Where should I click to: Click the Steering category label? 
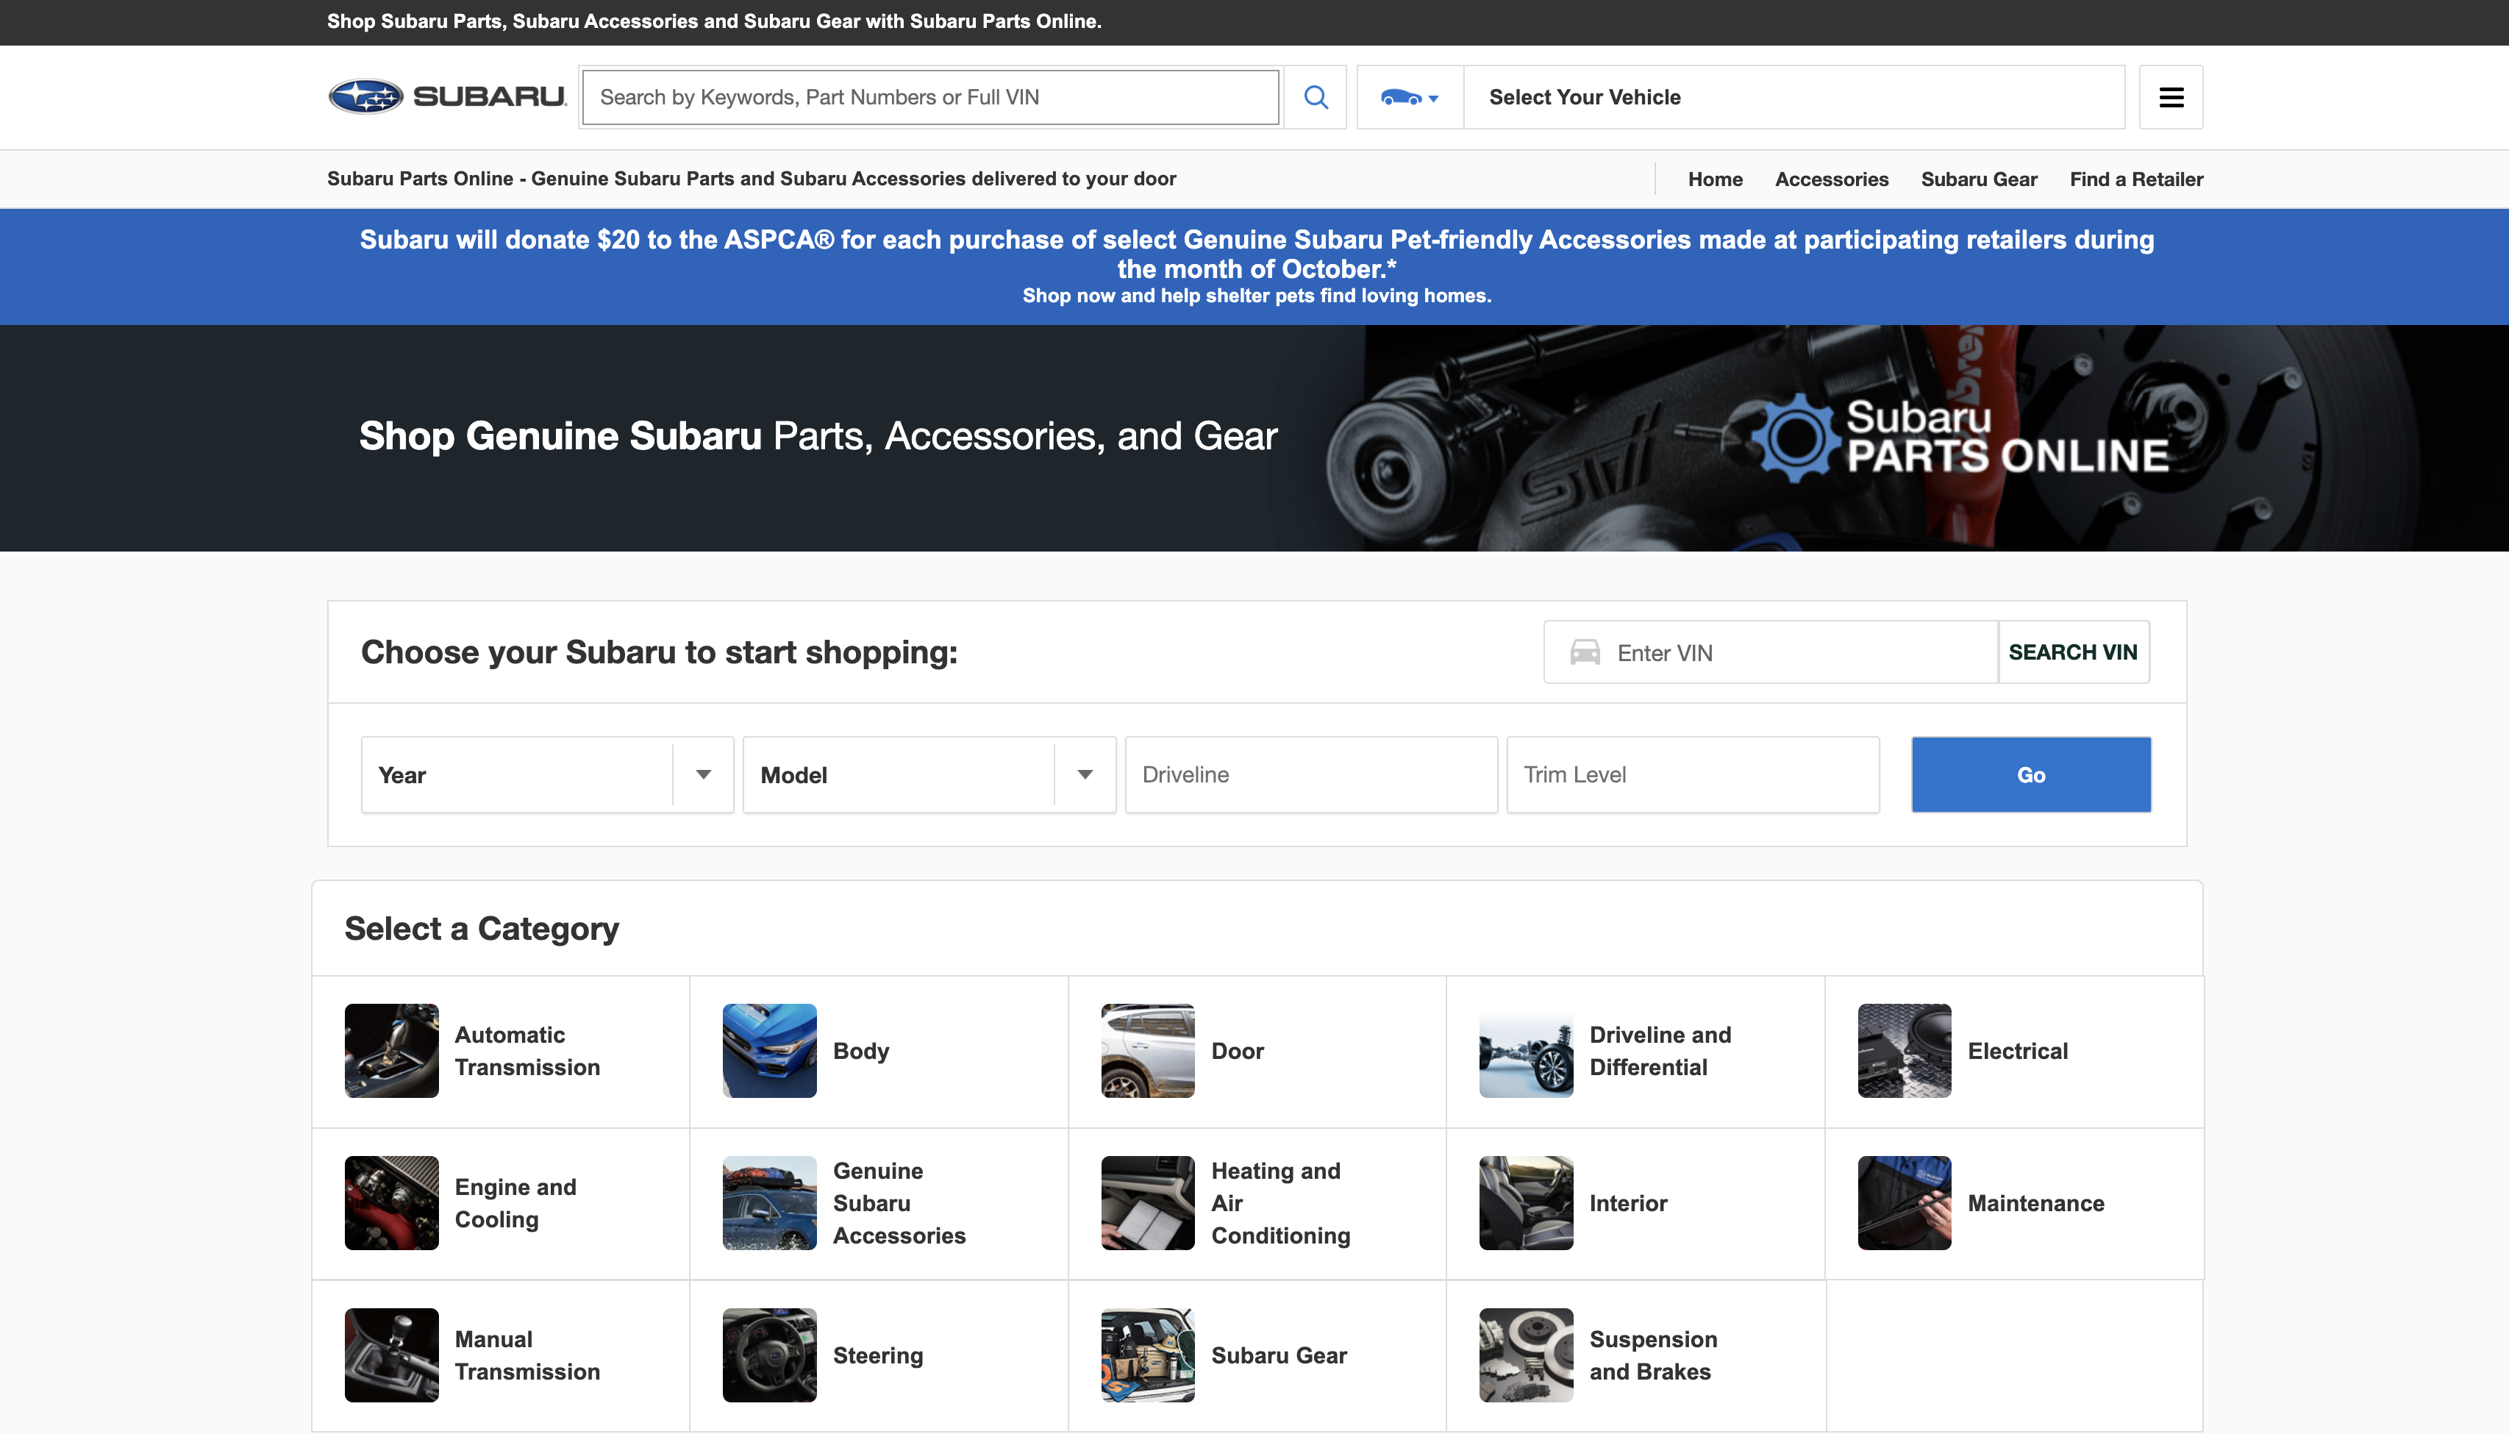pyautogui.click(x=878, y=1355)
